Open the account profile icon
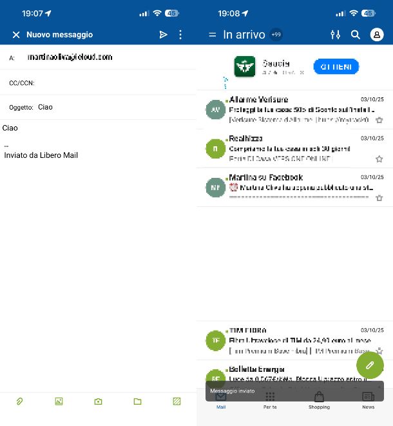Screen dimensions: 393x426 [x=377, y=35]
